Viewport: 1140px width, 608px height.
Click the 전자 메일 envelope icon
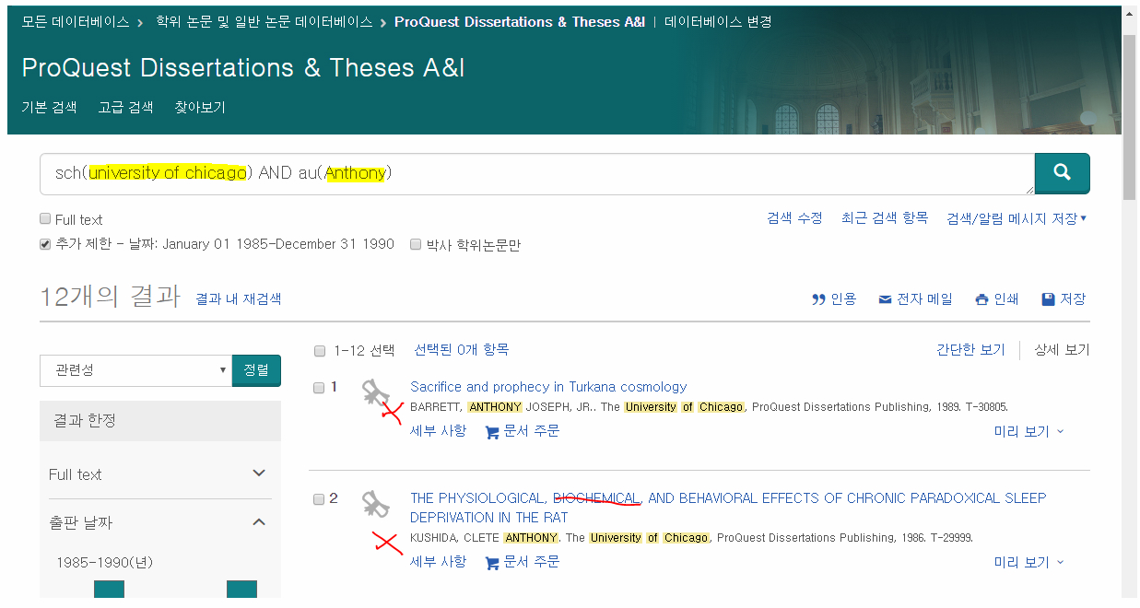(884, 298)
